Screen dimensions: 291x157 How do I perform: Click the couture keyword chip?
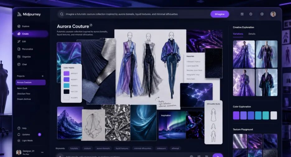[x=87, y=148]
